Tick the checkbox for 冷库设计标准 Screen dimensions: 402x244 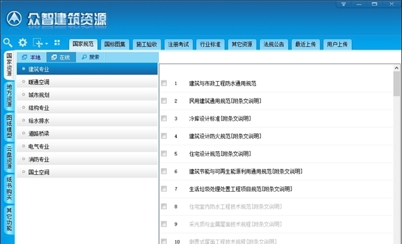[164, 118]
